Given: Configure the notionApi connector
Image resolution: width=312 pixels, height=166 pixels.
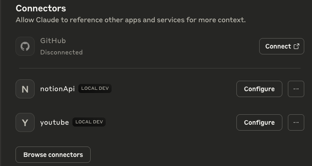Looking at the screenshot, I should pyautogui.click(x=259, y=89).
